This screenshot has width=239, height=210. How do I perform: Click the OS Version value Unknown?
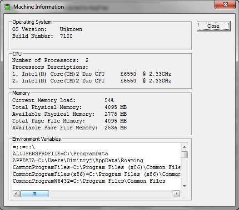[71, 29]
